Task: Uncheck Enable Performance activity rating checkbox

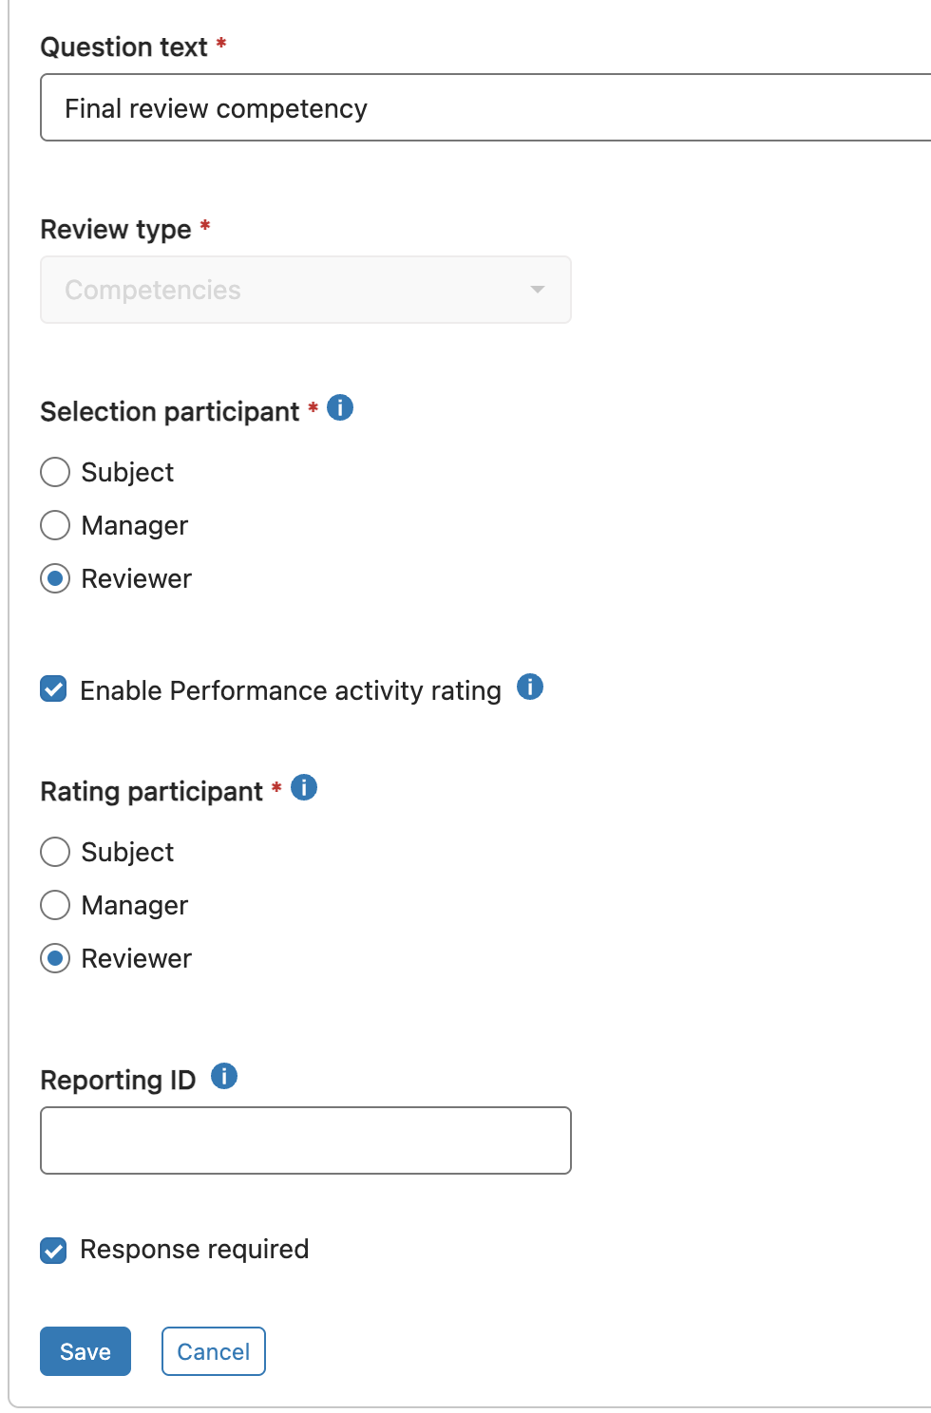Action: (x=54, y=689)
